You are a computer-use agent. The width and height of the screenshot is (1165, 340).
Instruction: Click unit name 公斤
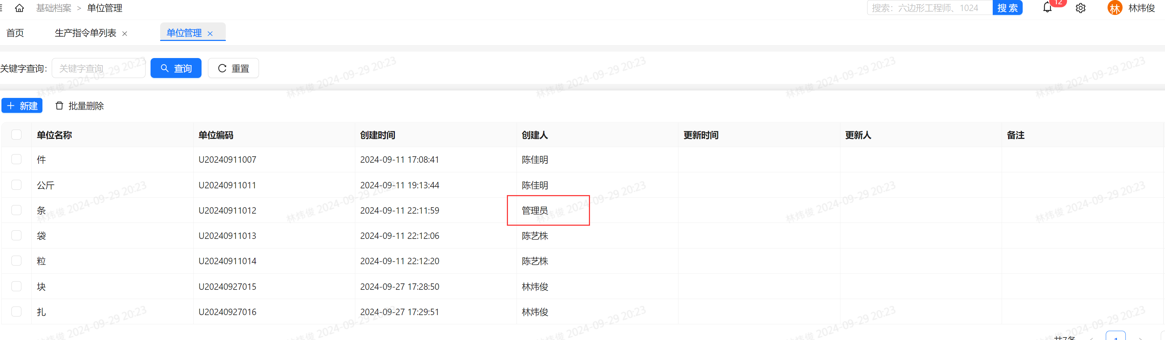click(46, 185)
